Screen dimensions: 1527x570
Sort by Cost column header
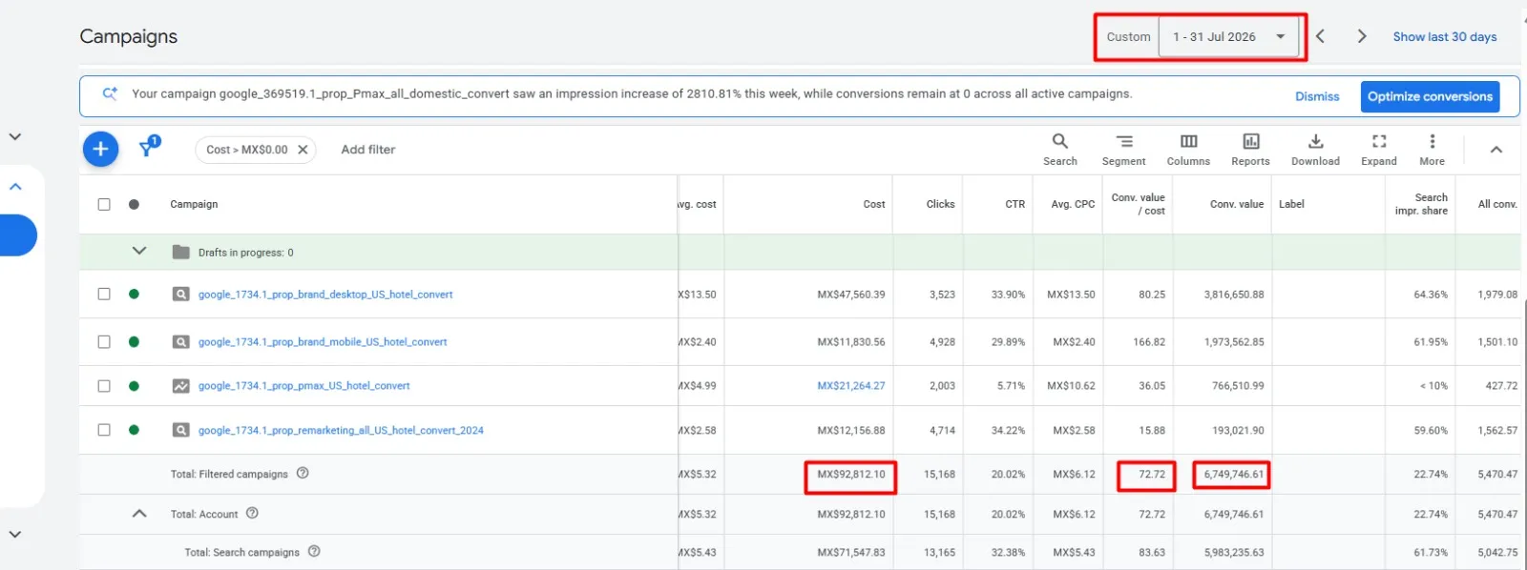874,204
